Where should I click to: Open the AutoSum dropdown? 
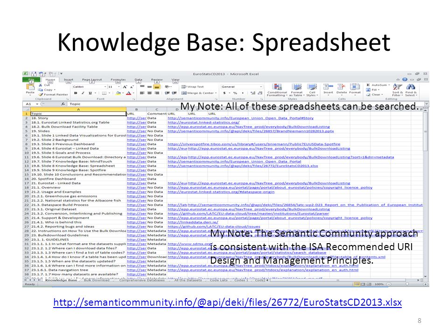click(389, 85)
